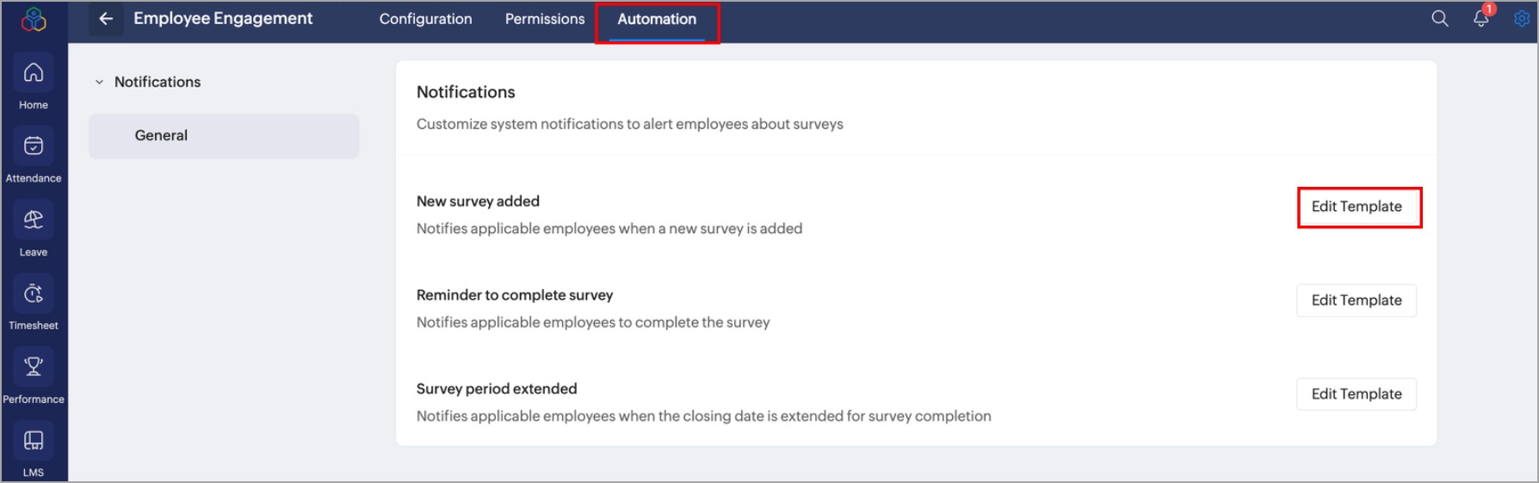This screenshot has height=483, width=1539.
Task: Open the Performance trophy icon
Action: pos(34,367)
